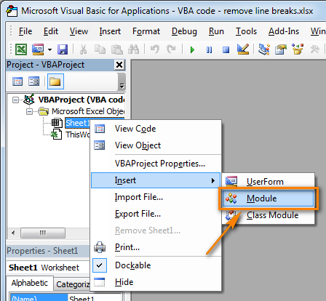Open the File menu

(25, 31)
